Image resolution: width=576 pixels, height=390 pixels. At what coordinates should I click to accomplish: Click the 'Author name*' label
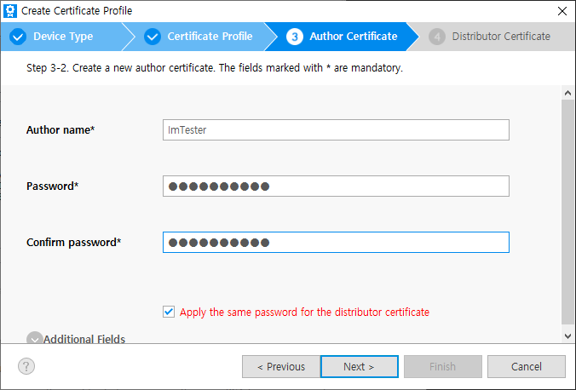click(x=60, y=130)
